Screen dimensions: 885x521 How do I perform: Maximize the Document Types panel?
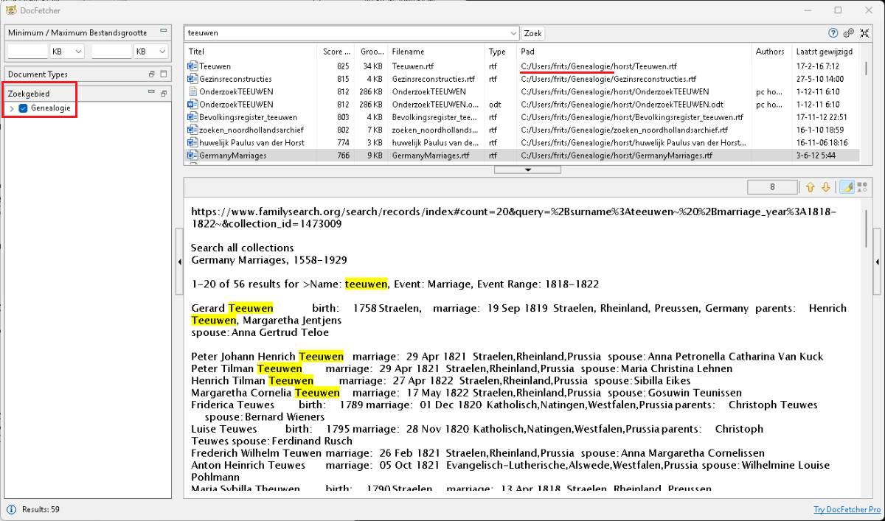164,74
